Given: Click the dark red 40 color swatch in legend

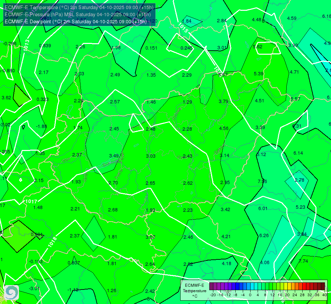Looking at the screenshot, I should pyautogui.click(x=323, y=286).
